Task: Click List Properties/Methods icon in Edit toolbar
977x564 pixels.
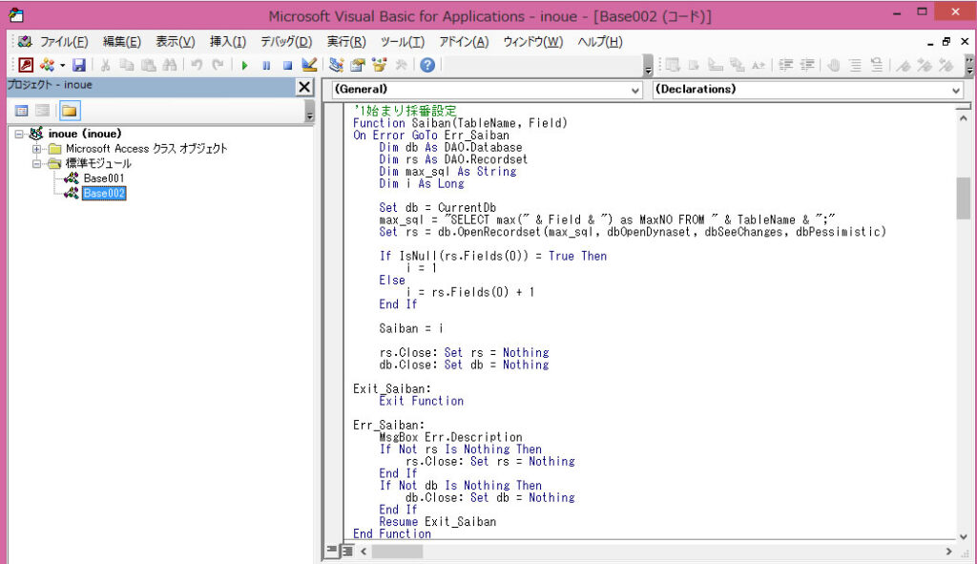Action: pyautogui.click(x=673, y=65)
